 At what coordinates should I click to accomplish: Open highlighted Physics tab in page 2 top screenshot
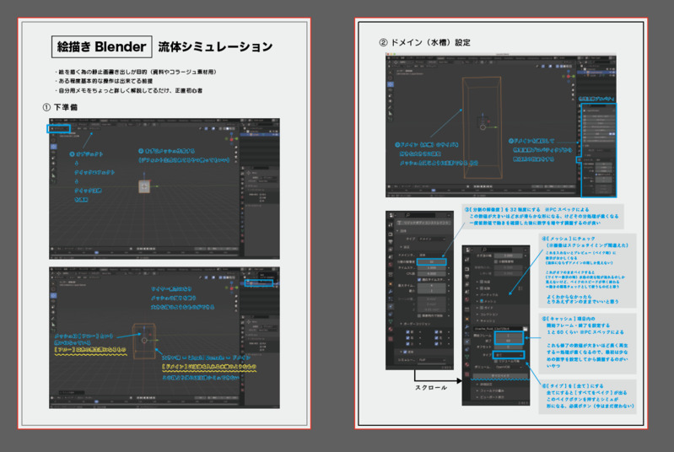tap(579, 159)
